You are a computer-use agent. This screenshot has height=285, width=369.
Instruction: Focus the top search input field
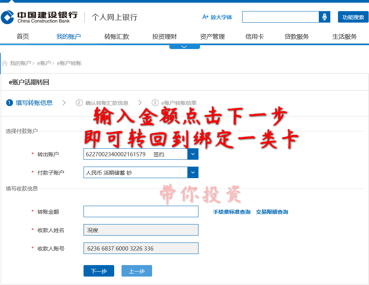[280, 17]
